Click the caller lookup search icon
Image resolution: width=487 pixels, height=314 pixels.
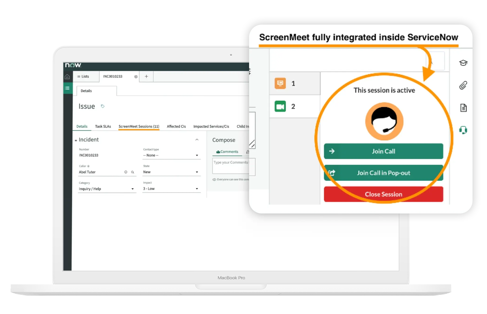[132, 172]
